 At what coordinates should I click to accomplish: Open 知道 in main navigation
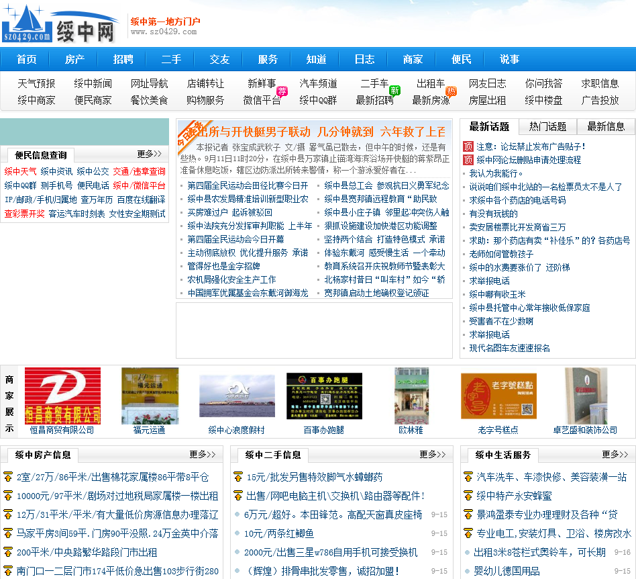(x=317, y=59)
